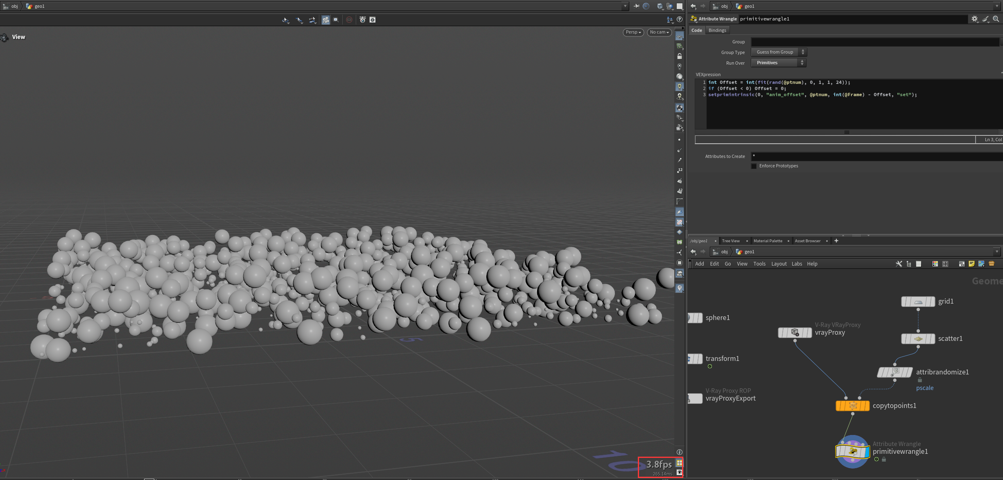Click into the Group input field
Viewport: 1003px width, 480px height.
[875, 42]
